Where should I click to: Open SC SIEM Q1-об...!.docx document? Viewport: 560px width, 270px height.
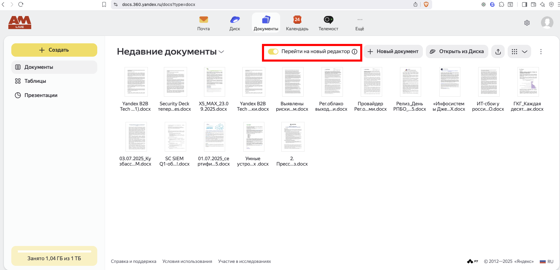click(x=175, y=144)
